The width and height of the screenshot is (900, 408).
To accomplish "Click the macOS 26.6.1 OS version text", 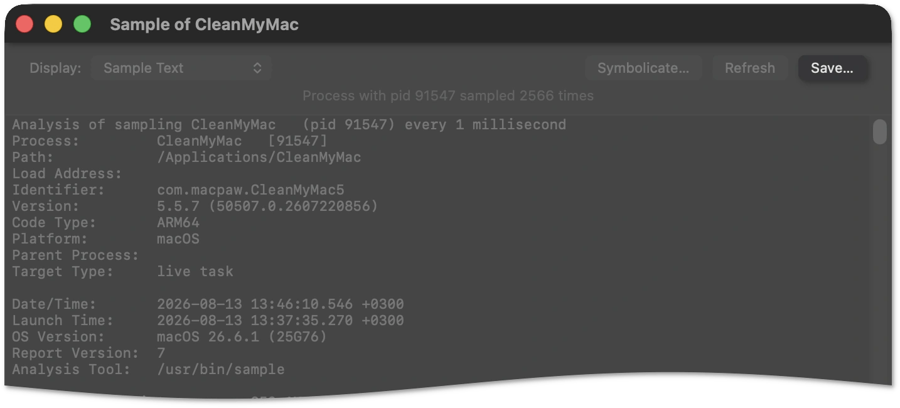I will [242, 336].
